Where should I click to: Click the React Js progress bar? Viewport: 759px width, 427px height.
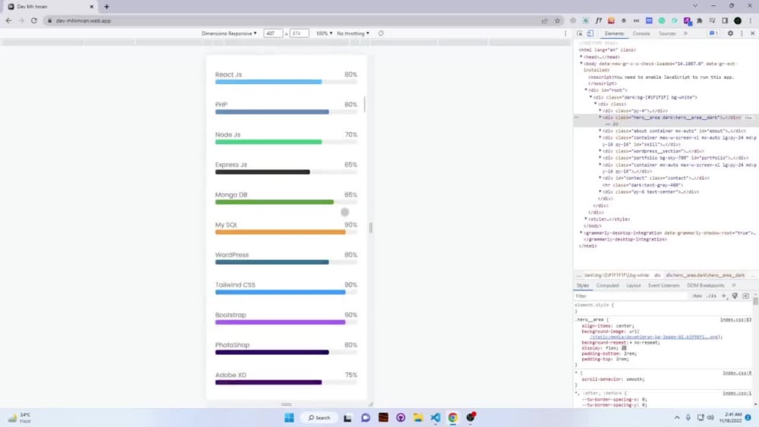pyautogui.click(x=286, y=82)
